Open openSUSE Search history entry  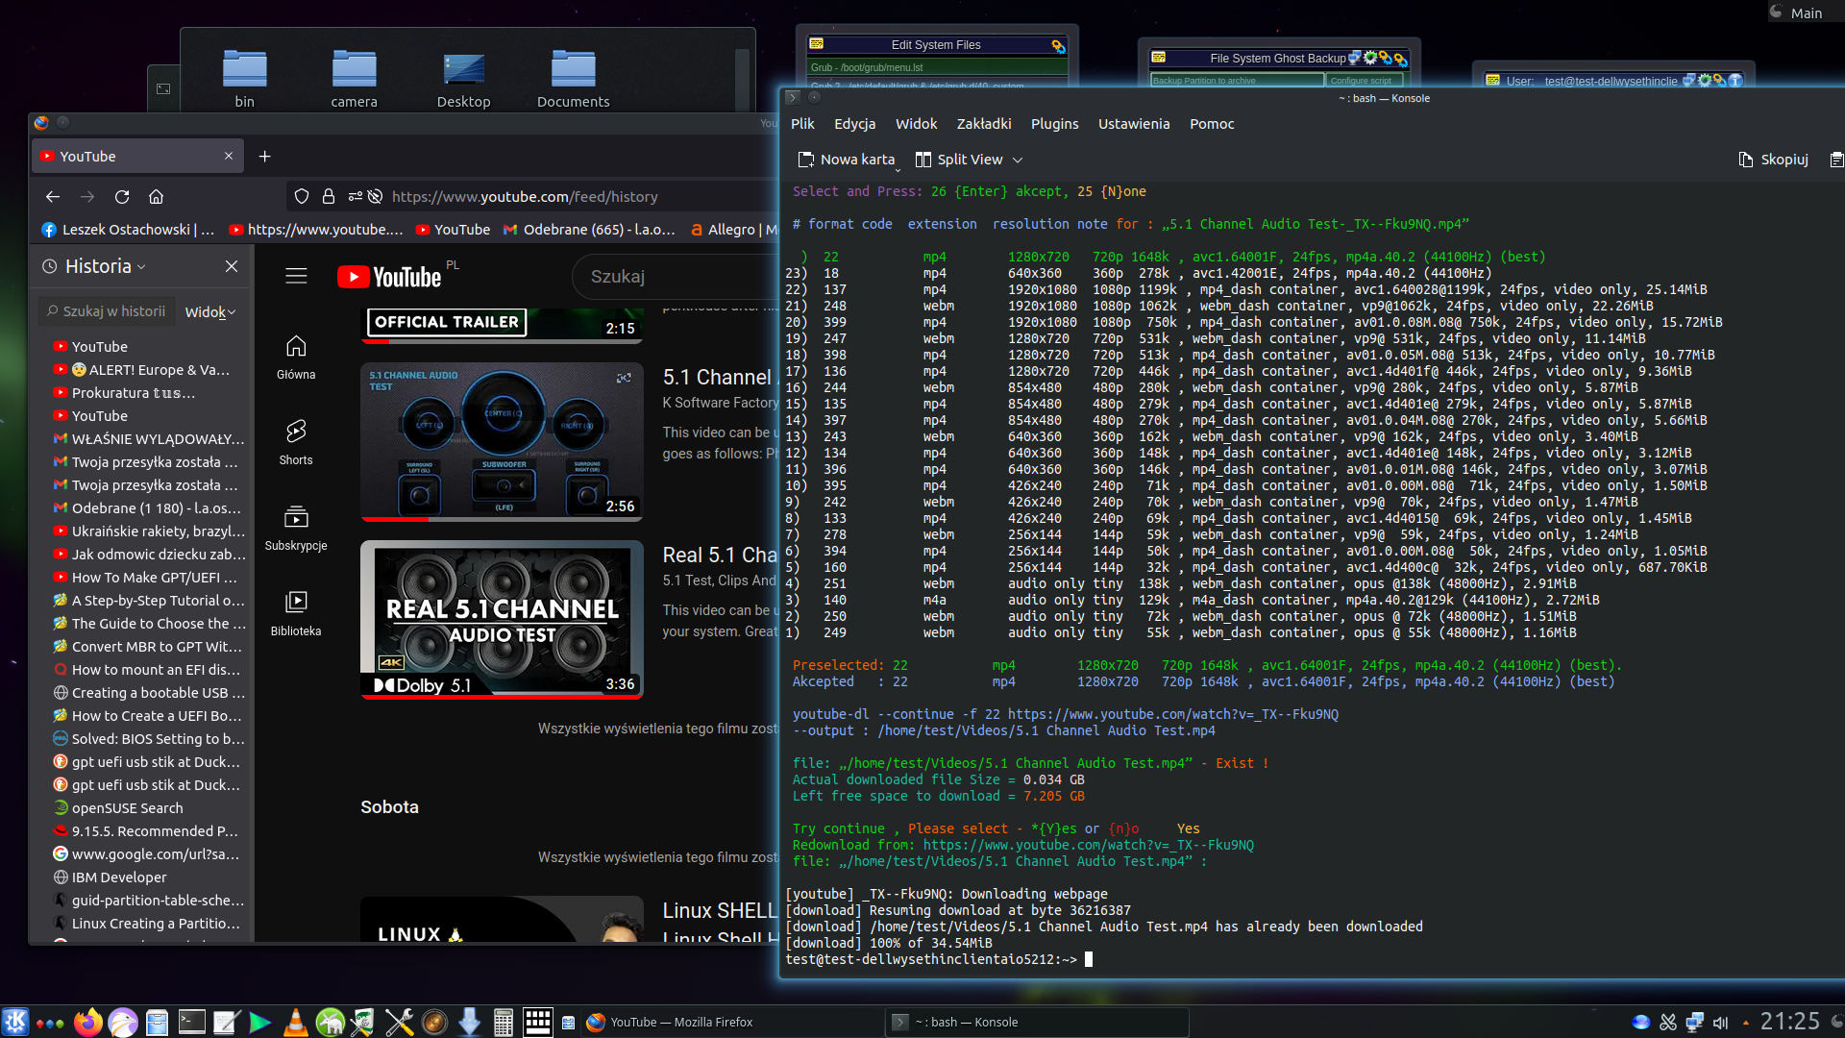point(127,808)
